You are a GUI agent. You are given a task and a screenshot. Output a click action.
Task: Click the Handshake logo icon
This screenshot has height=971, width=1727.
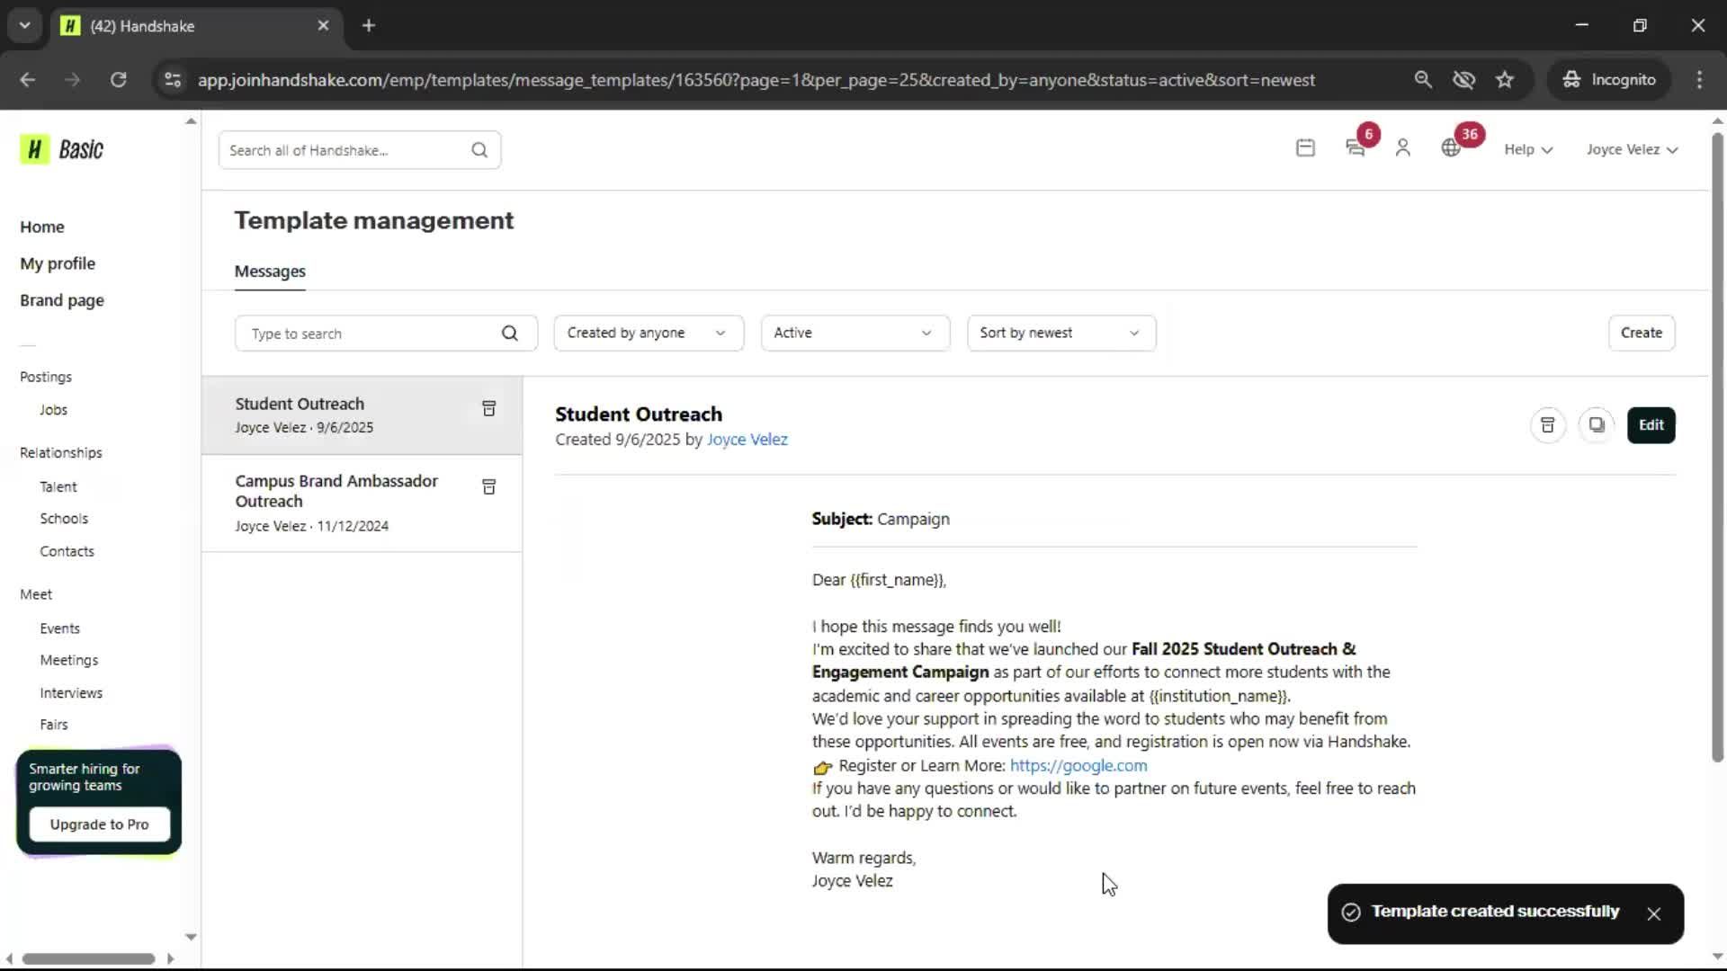tap(34, 149)
